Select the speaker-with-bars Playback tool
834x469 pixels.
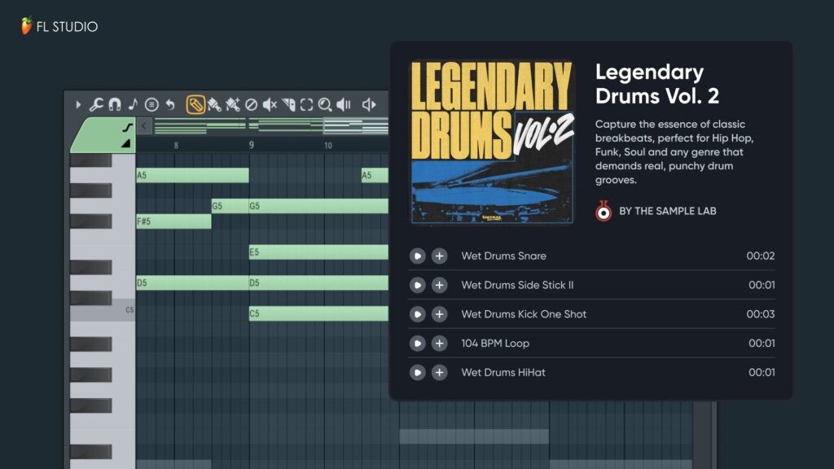click(x=344, y=105)
